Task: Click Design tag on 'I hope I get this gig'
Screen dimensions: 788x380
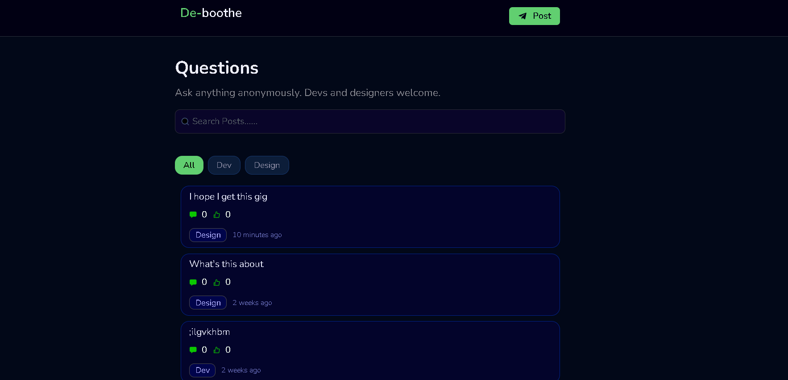Action: (x=208, y=235)
